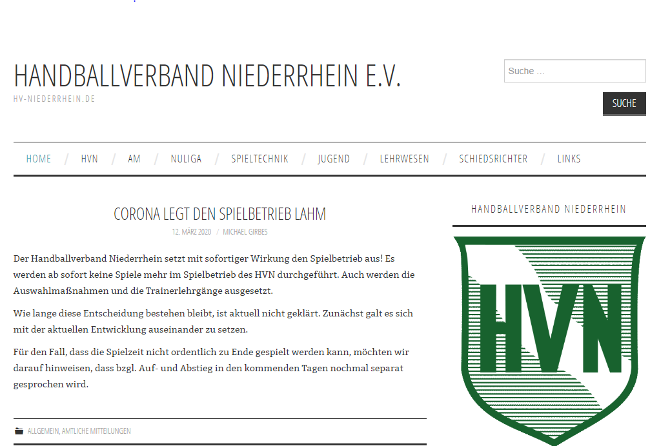Open the Schiedsrichter menu item
The width and height of the screenshot is (650, 446).
(x=493, y=159)
